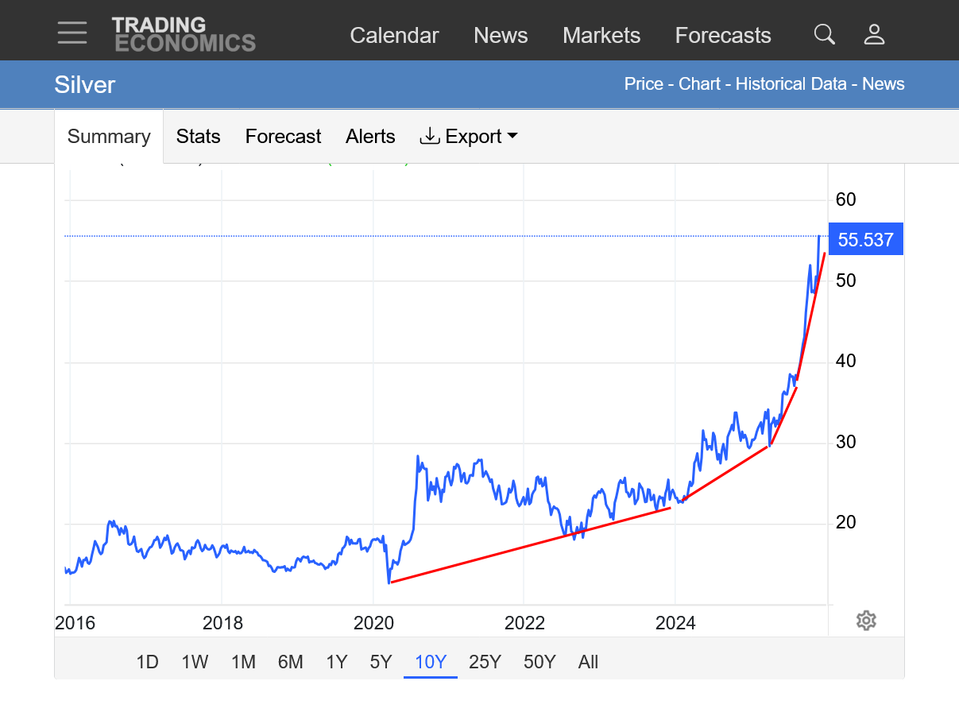Open the user account icon
This screenshot has height=716, width=959.
pyautogui.click(x=874, y=34)
